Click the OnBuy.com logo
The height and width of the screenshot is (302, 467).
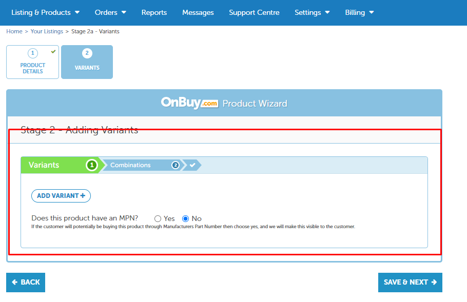point(189,103)
